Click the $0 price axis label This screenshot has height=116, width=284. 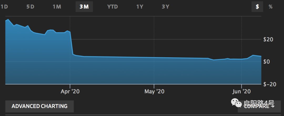(x=267, y=62)
